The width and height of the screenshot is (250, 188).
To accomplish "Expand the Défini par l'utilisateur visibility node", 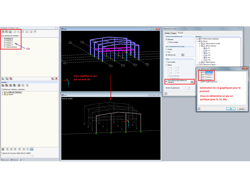I will [x=2, y=92].
